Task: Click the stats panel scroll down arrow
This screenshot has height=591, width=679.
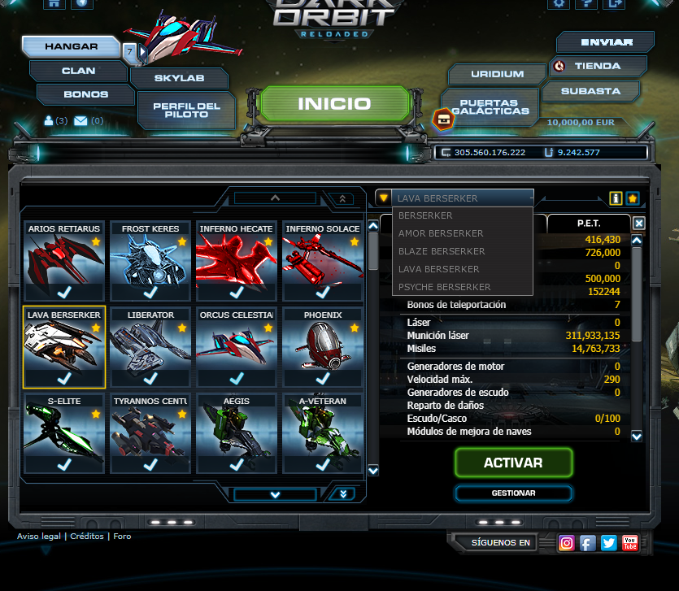Action: [637, 436]
